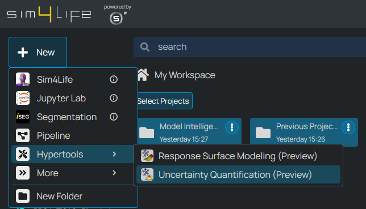Click the Sim4Life app icon
Image resolution: width=366 pixels, height=209 pixels.
(x=23, y=79)
